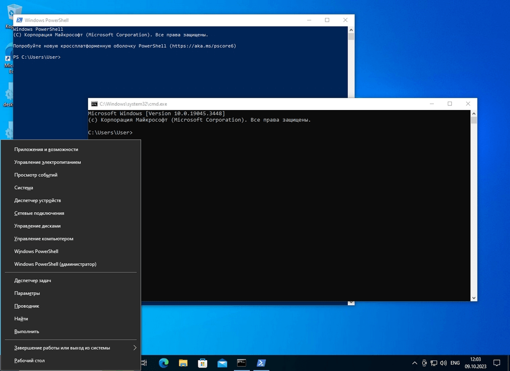Click the Meet Now tray icon
Screen dimensions: 510x371
(424, 363)
